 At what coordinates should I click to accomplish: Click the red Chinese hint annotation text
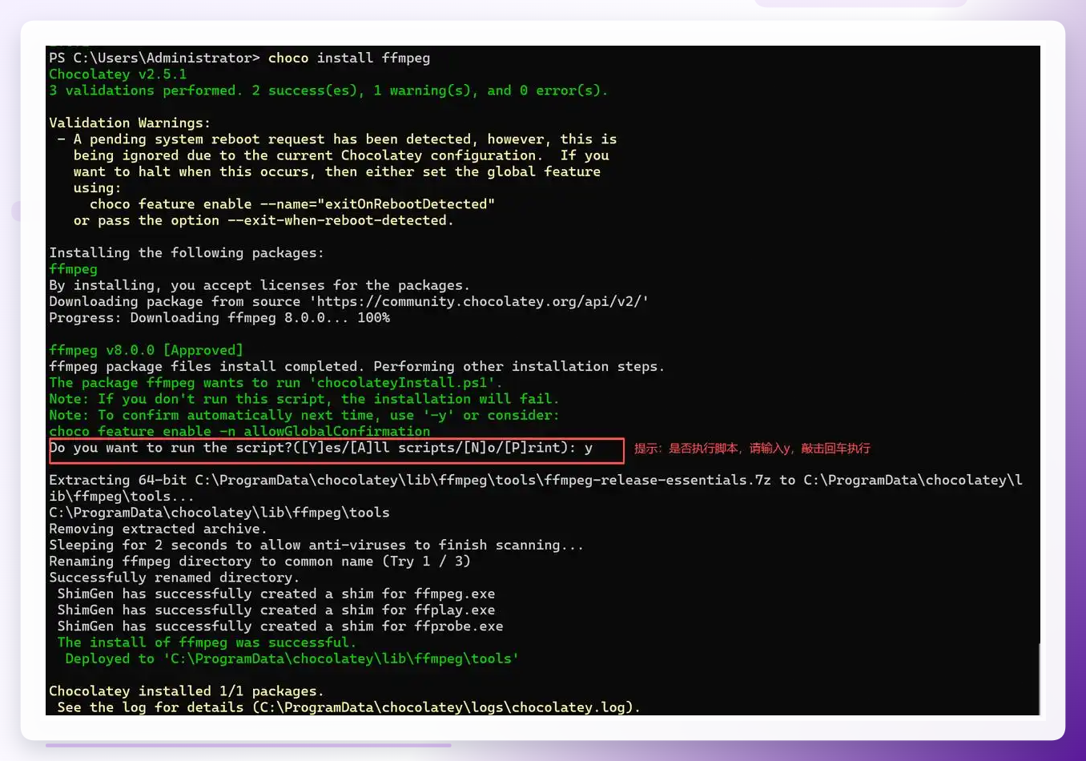click(x=752, y=449)
